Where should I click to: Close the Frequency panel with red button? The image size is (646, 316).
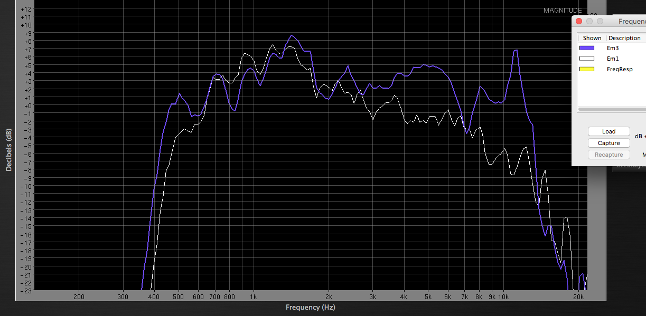[x=579, y=21]
